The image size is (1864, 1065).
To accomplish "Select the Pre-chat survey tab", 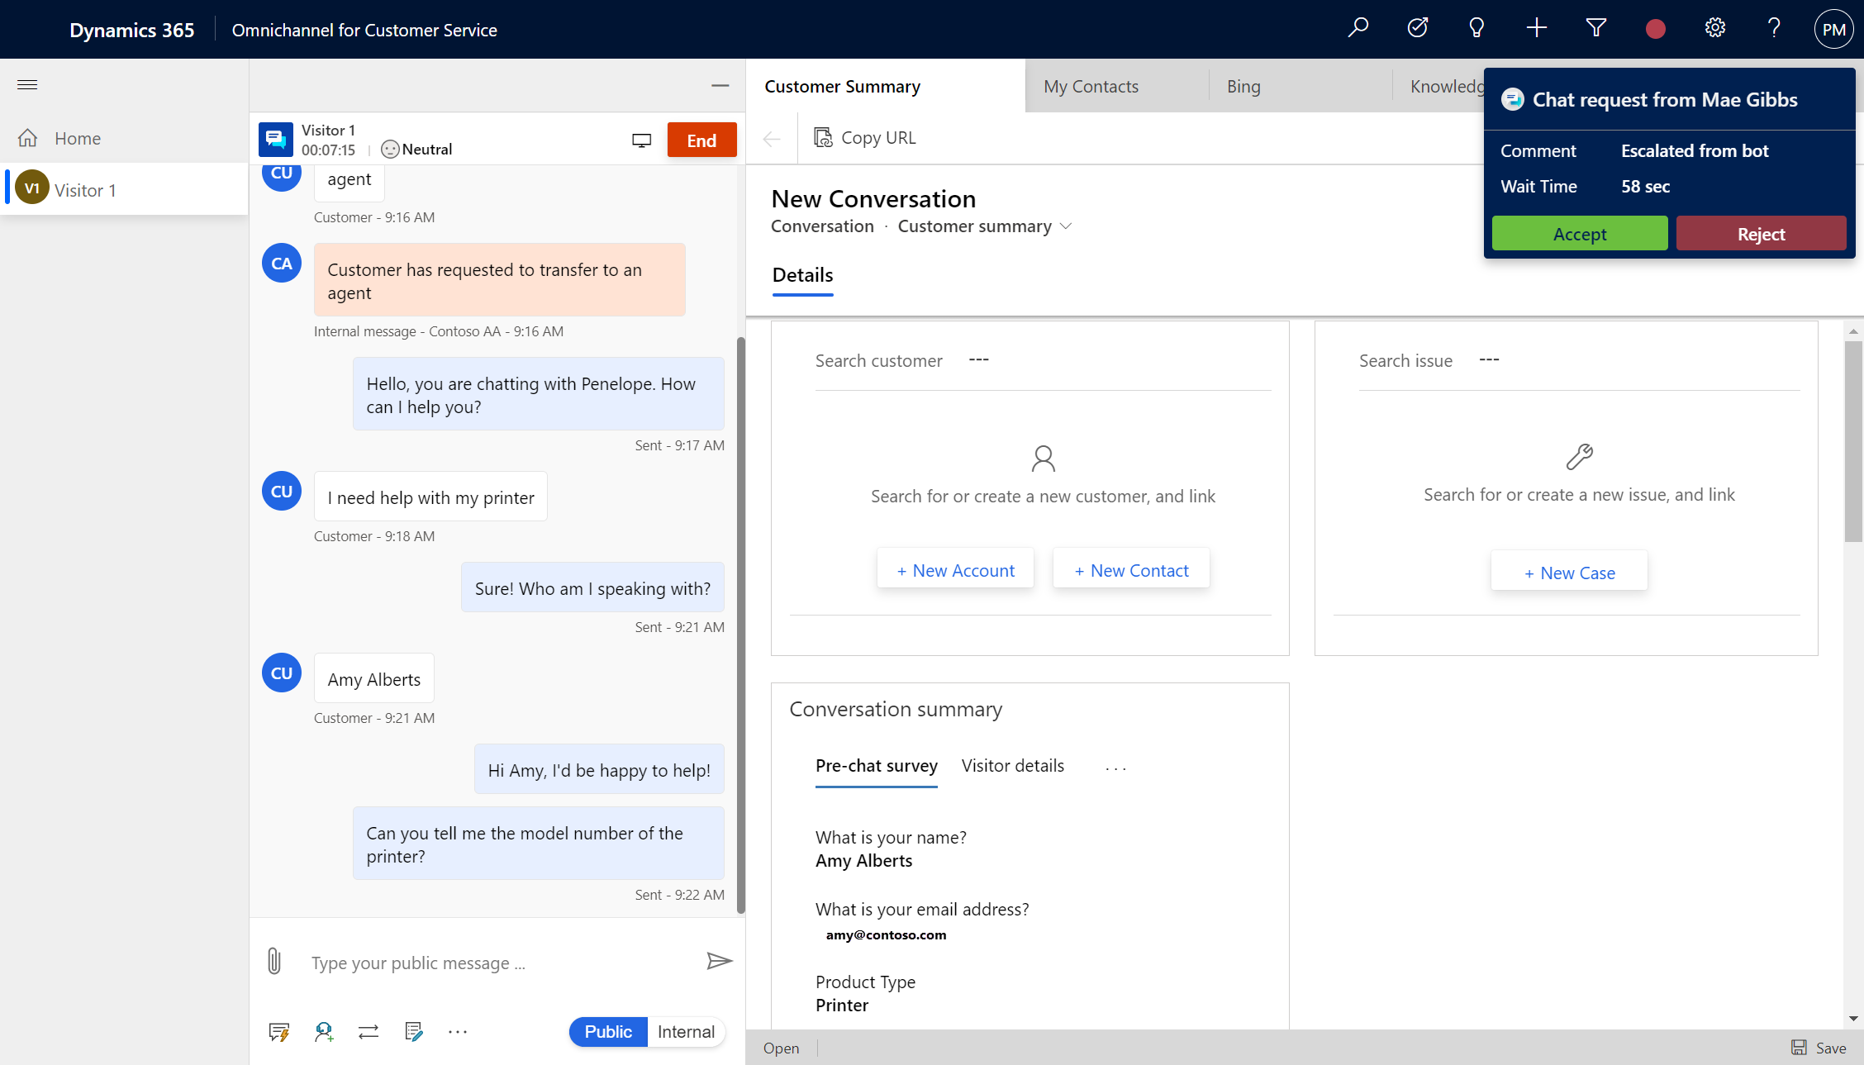I will (x=876, y=764).
